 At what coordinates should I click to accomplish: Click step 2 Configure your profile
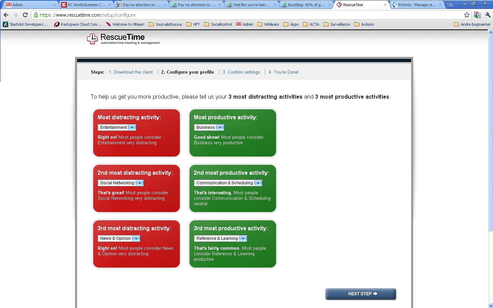(187, 72)
